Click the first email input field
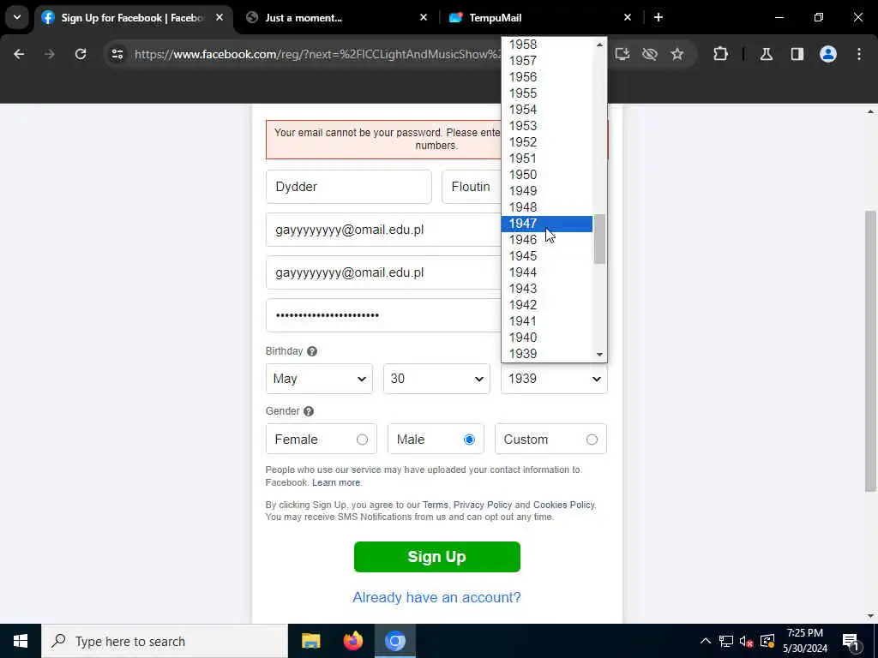 [383, 230]
